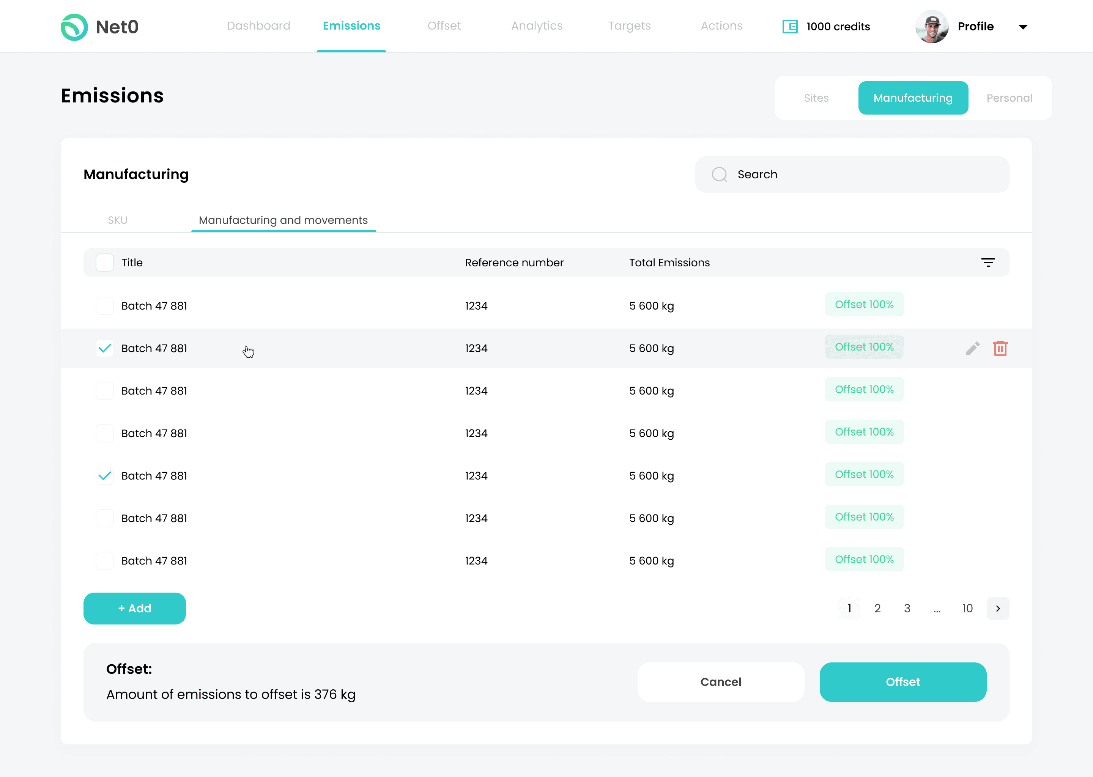Click the delete (trash) icon on Batch 47881
This screenshot has height=777, width=1093.
point(1000,348)
